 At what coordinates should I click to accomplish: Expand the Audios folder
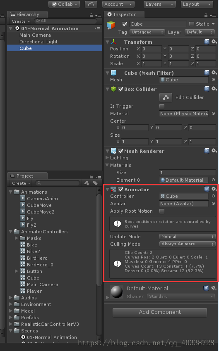[x=10, y=297]
